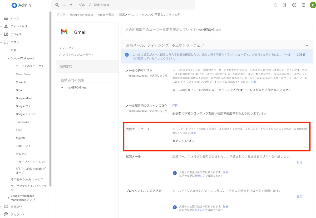Open ウェブアプリとモバイルアプリ in sidebar

(29, 188)
